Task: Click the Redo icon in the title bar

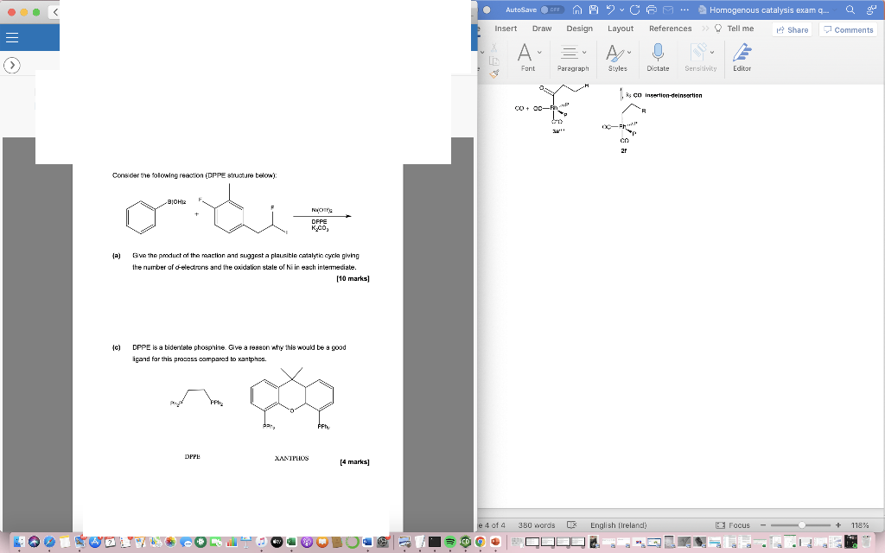Action: [635, 9]
